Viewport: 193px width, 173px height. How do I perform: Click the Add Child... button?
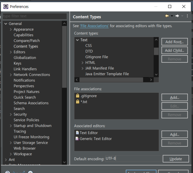pyautogui.click(x=174, y=50)
